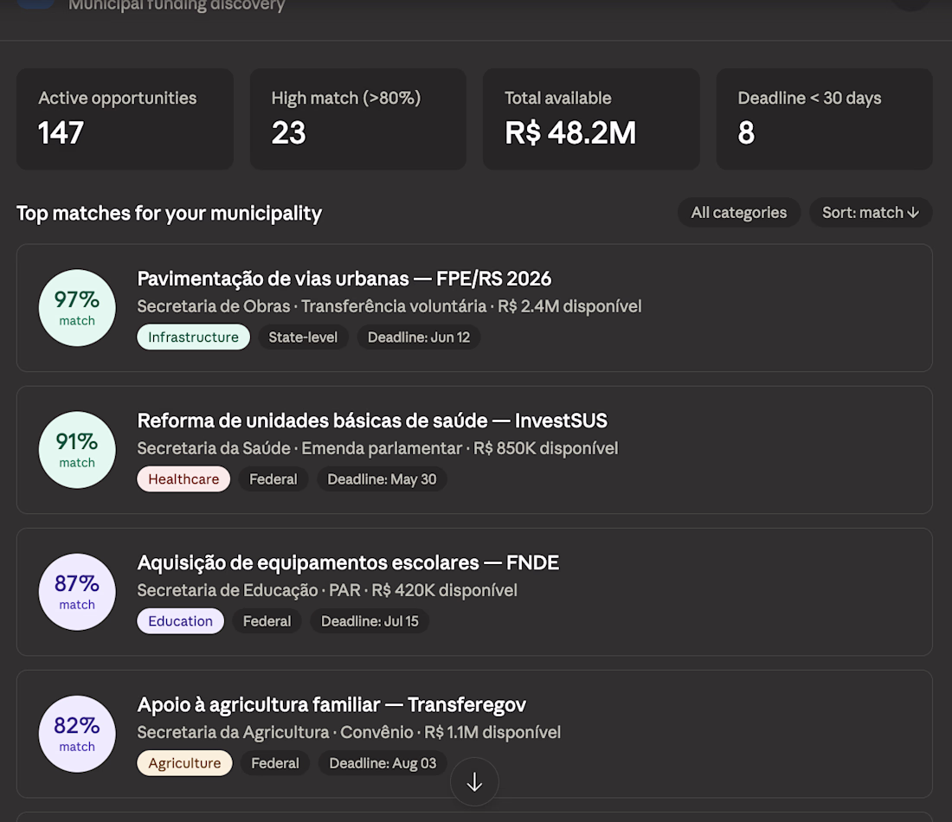Open Reforma de unidades básicas de saúde

[x=474, y=450]
